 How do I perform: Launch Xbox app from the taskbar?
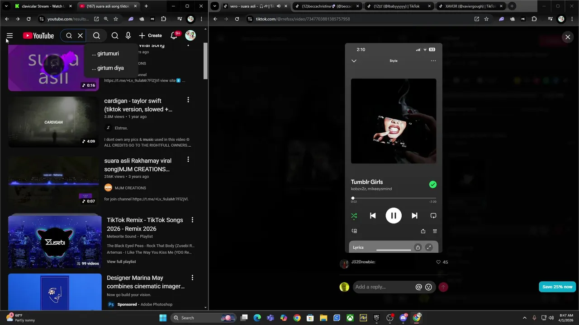350,318
